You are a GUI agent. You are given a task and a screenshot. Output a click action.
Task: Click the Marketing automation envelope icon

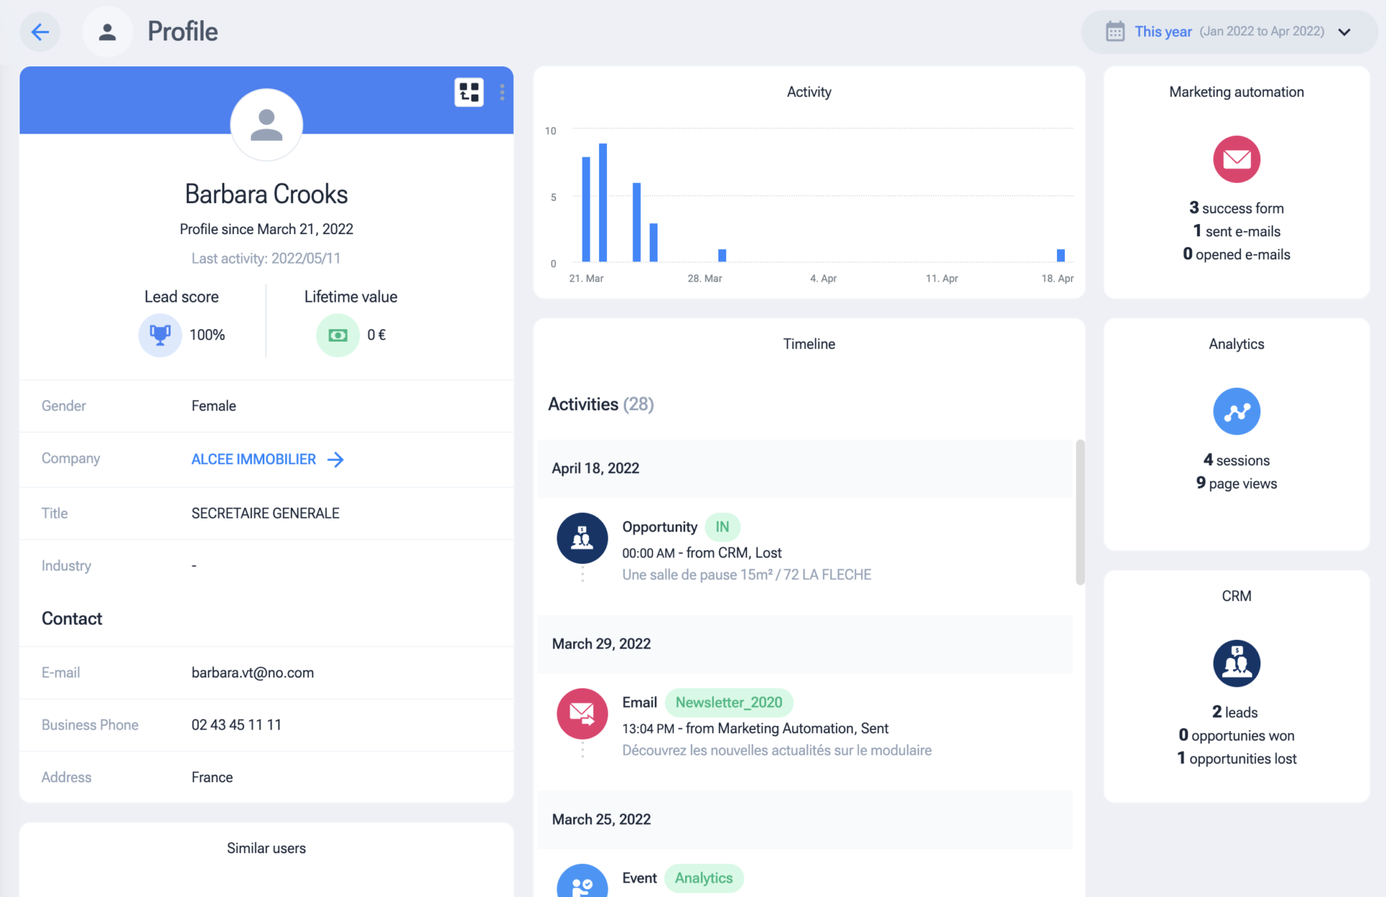(x=1236, y=159)
